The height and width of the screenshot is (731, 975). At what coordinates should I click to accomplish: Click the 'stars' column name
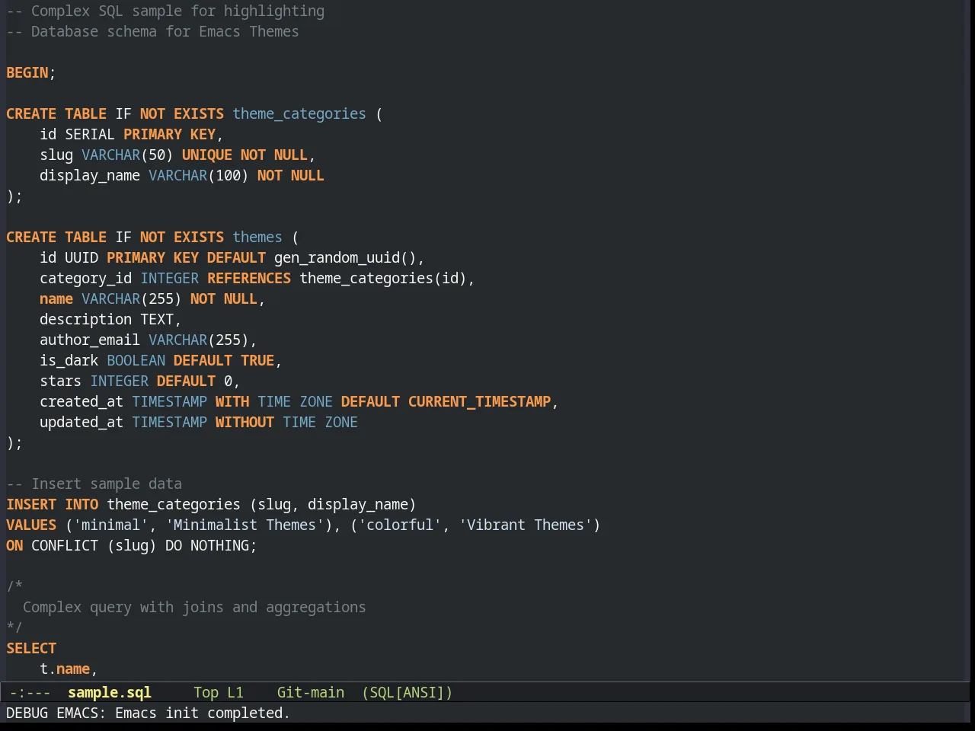[60, 381]
